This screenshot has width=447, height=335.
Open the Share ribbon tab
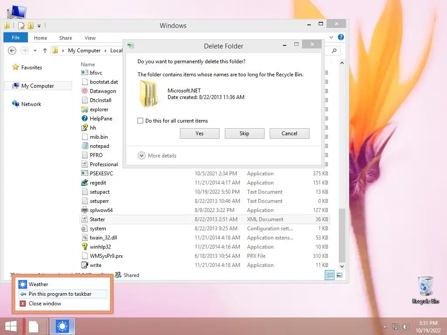(65, 38)
